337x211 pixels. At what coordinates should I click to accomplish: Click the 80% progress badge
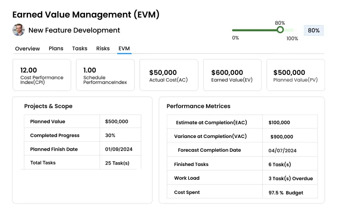point(313,30)
